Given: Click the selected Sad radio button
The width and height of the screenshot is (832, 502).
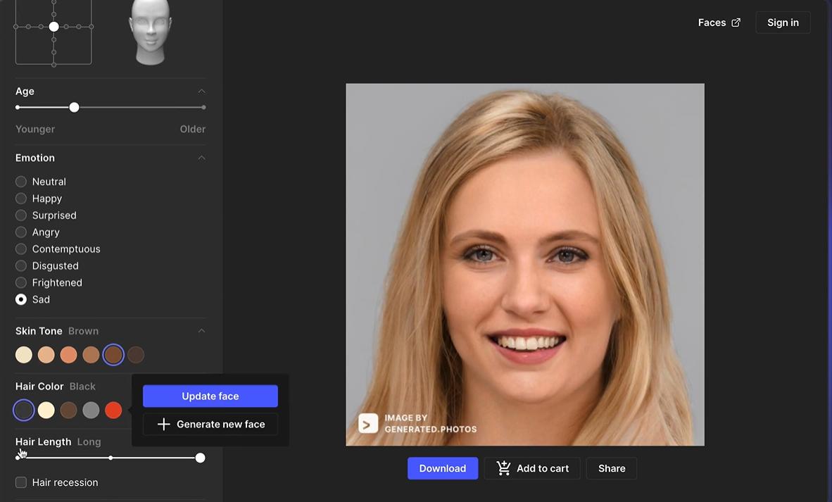Looking at the screenshot, I should pyautogui.click(x=20, y=299).
